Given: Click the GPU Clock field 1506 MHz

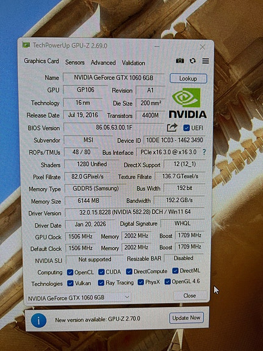Looking at the screenshot, I should [x=81, y=236].
